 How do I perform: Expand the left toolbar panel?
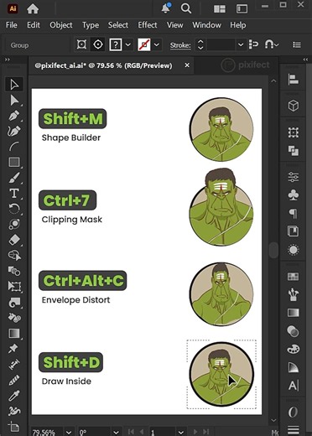click(x=8, y=60)
